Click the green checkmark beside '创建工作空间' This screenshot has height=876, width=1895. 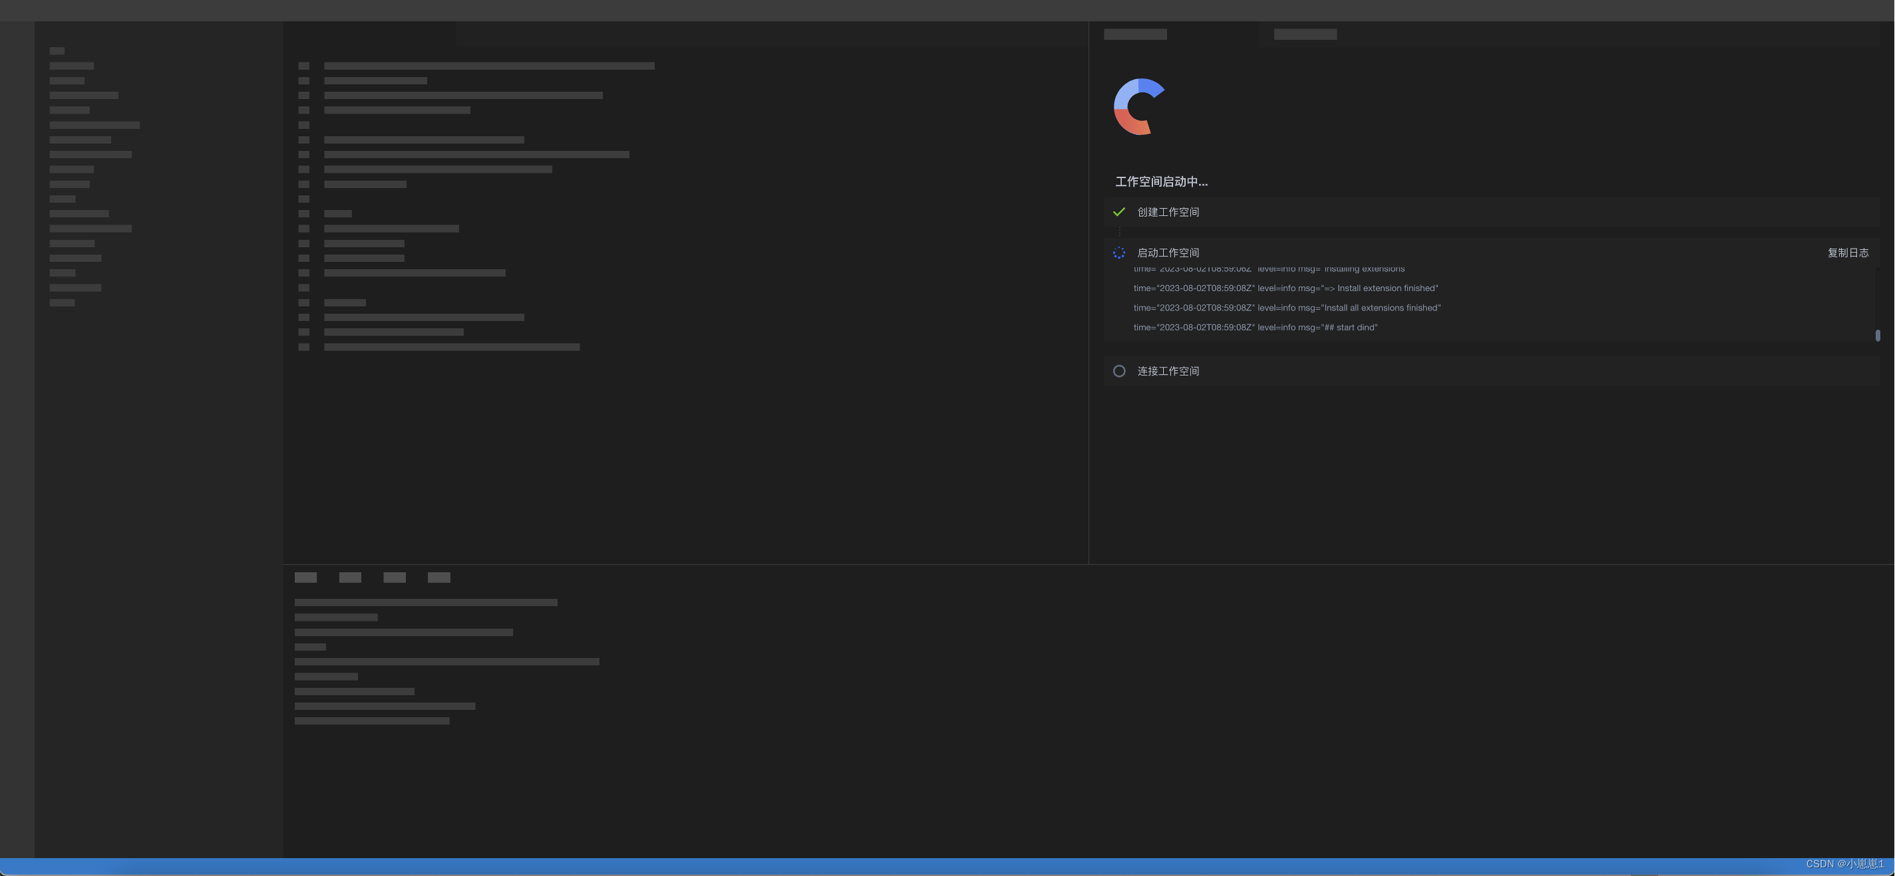point(1119,211)
